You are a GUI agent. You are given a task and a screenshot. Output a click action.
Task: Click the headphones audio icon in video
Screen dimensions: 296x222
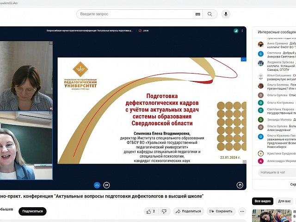coord(97,185)
